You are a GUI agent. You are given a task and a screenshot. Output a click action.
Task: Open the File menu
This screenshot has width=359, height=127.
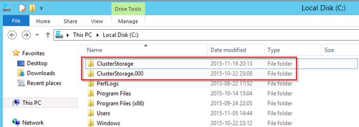pos(16,21)
